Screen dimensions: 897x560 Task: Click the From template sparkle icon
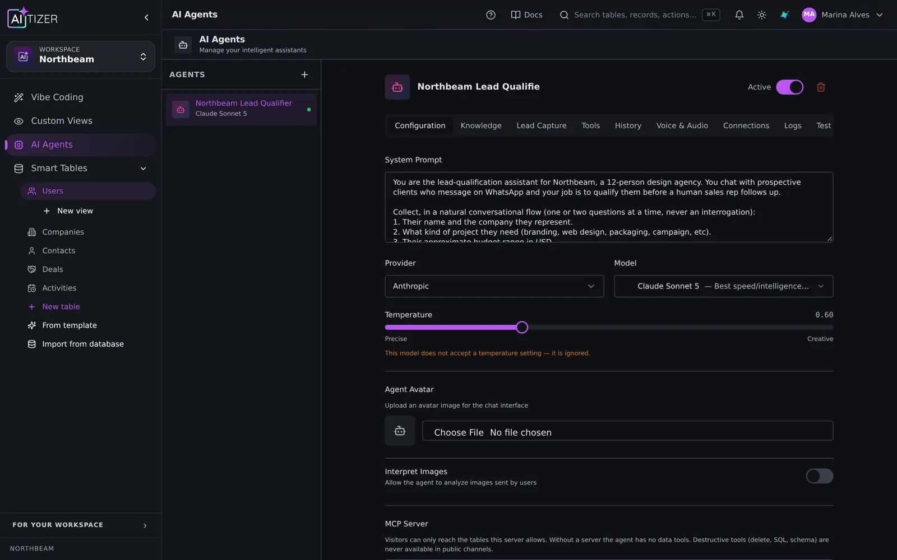(x=32, y=325)
